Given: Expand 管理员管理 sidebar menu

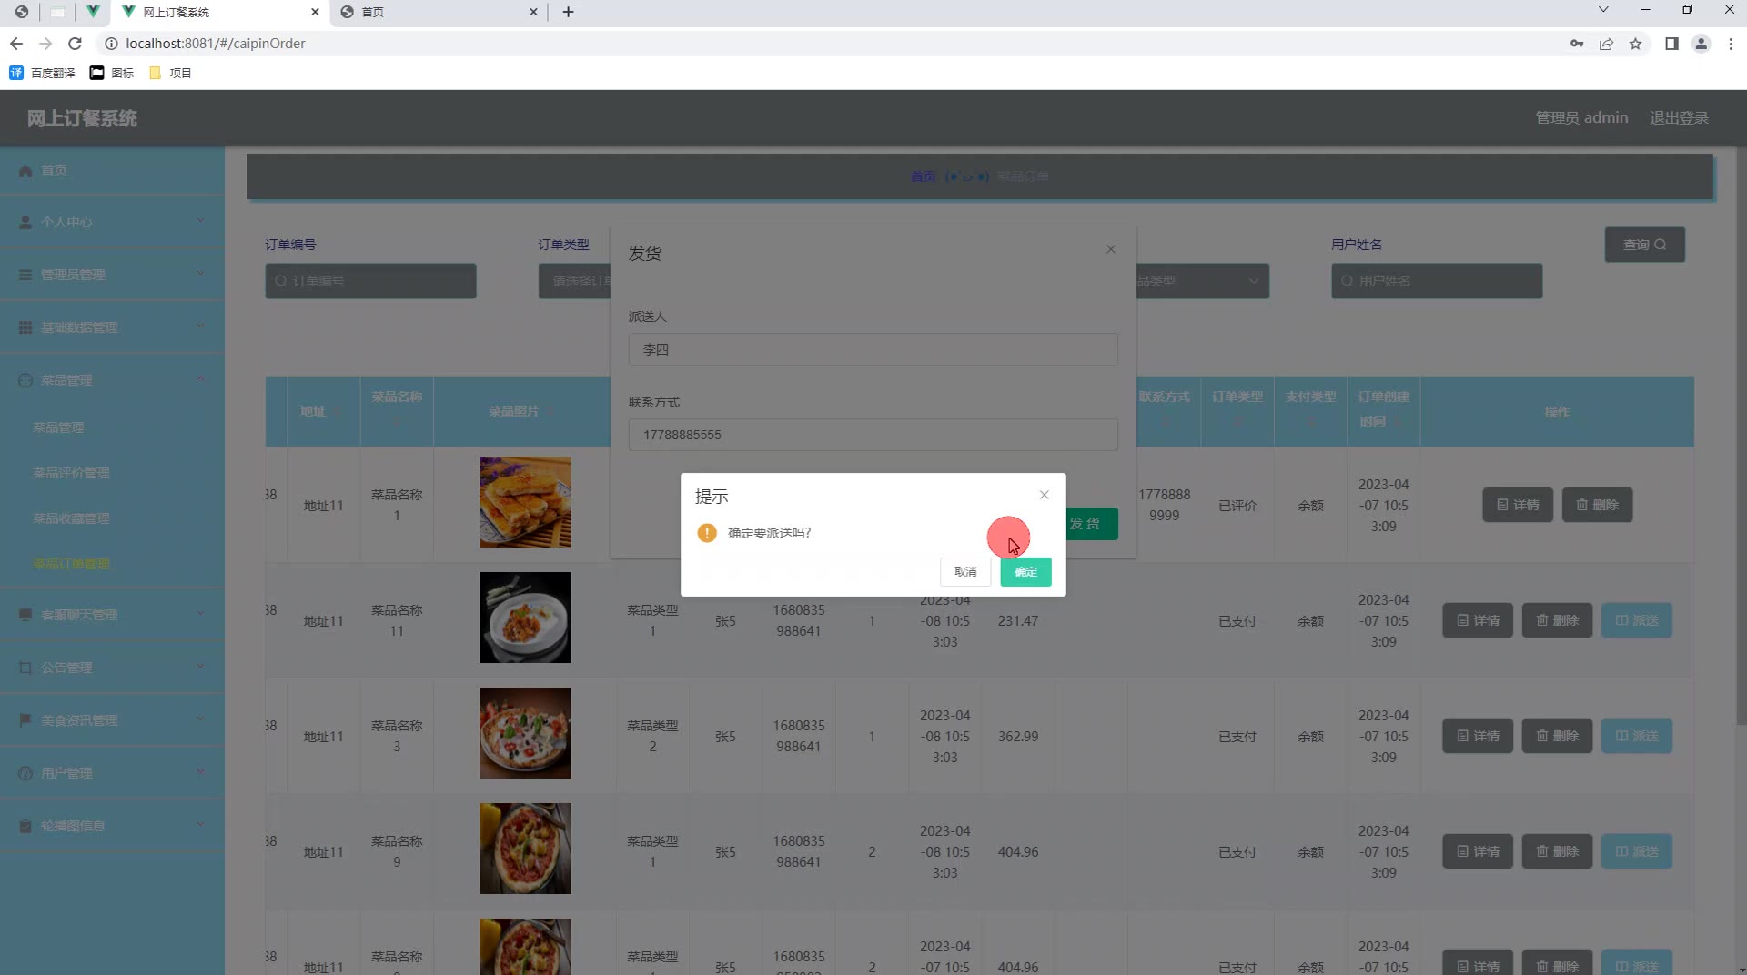Looking at the screenshot, I should (x=112, y=275).
